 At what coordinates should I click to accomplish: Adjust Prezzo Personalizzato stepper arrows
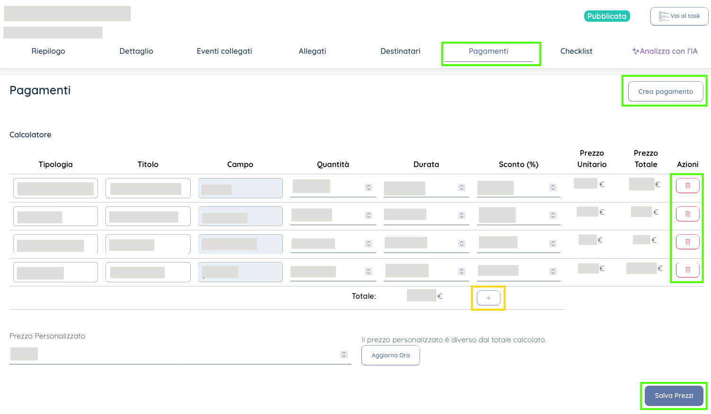[344, 355]
